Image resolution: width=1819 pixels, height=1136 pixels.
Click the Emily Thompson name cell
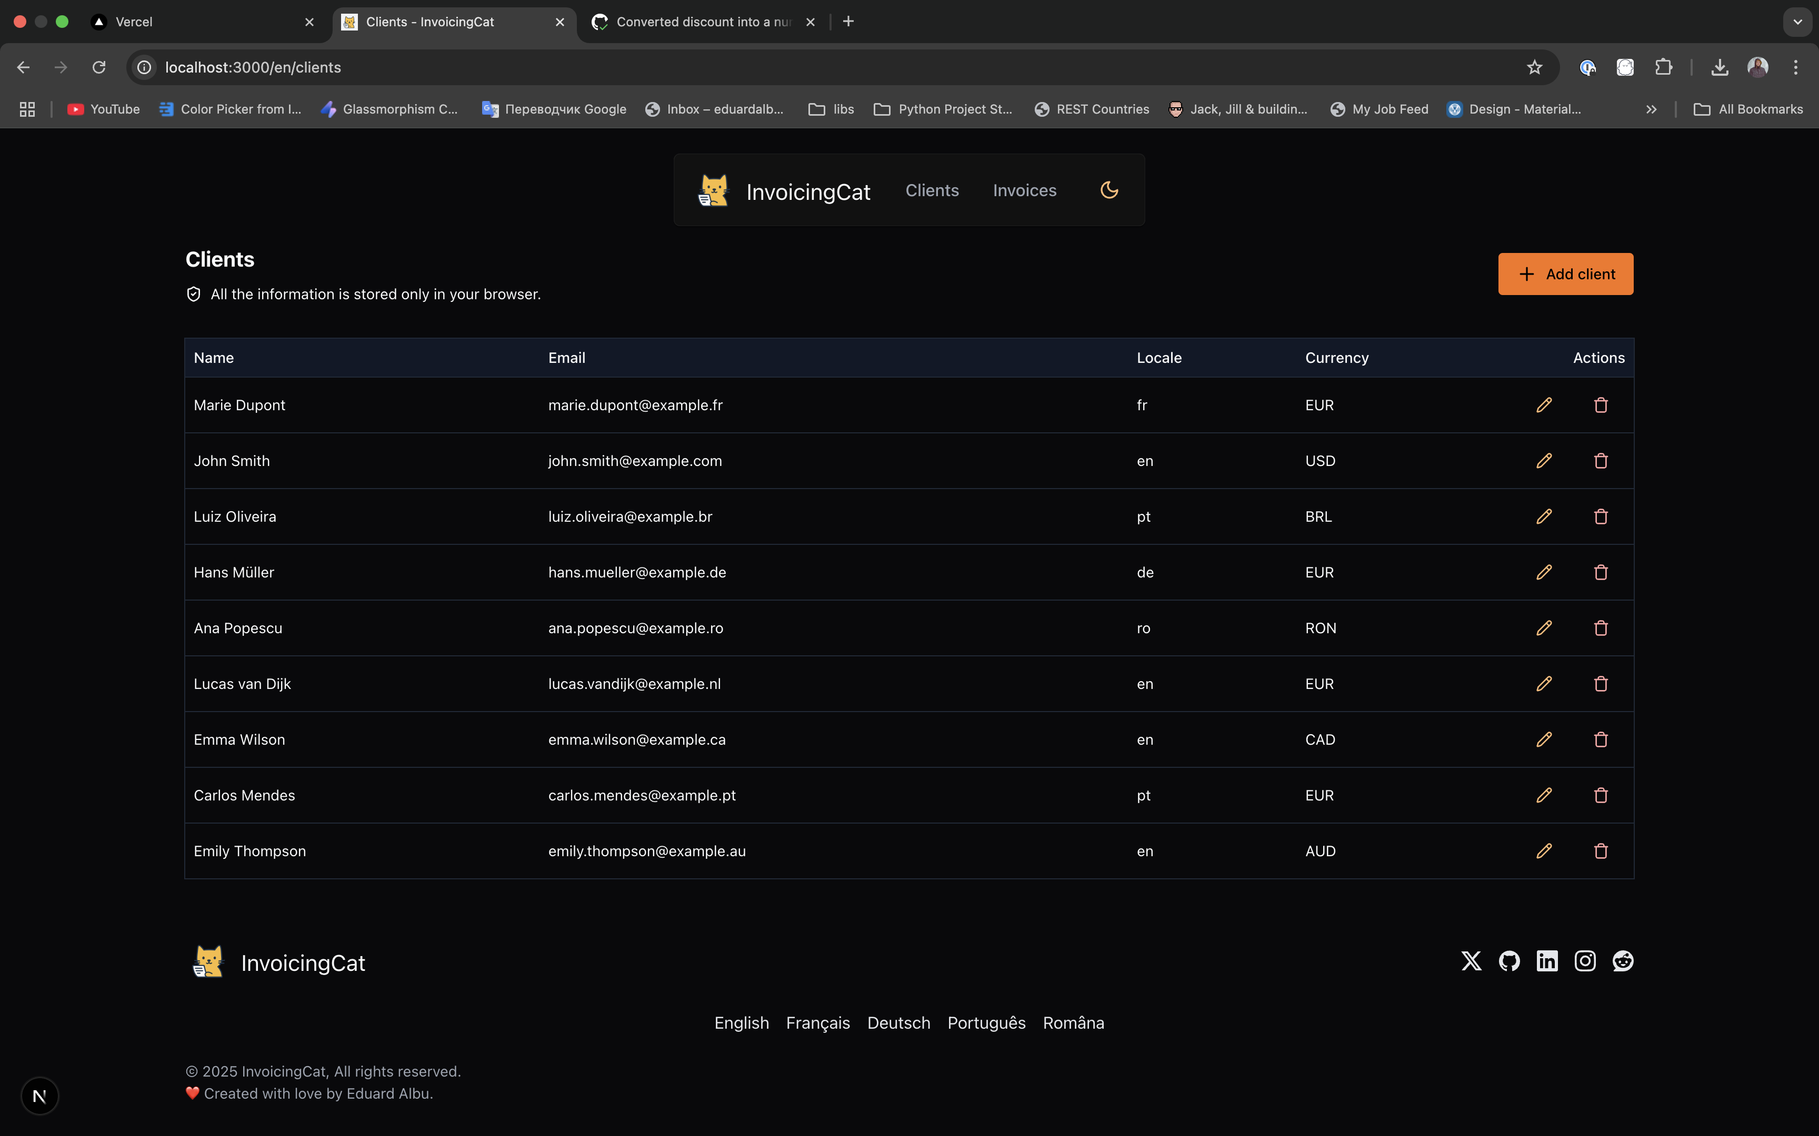tap(249, 851)
